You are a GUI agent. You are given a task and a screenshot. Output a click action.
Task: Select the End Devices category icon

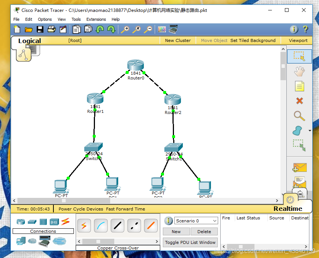click(21, 241)
